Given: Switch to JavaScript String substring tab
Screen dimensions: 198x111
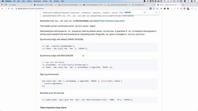Looking at the screenshot, I should point(119,5).
